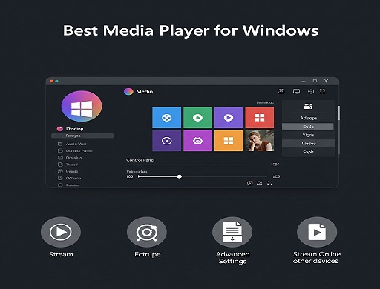Toggle the fullscreen corners icon below slider
380x289 pixels.
pos(269,183)
